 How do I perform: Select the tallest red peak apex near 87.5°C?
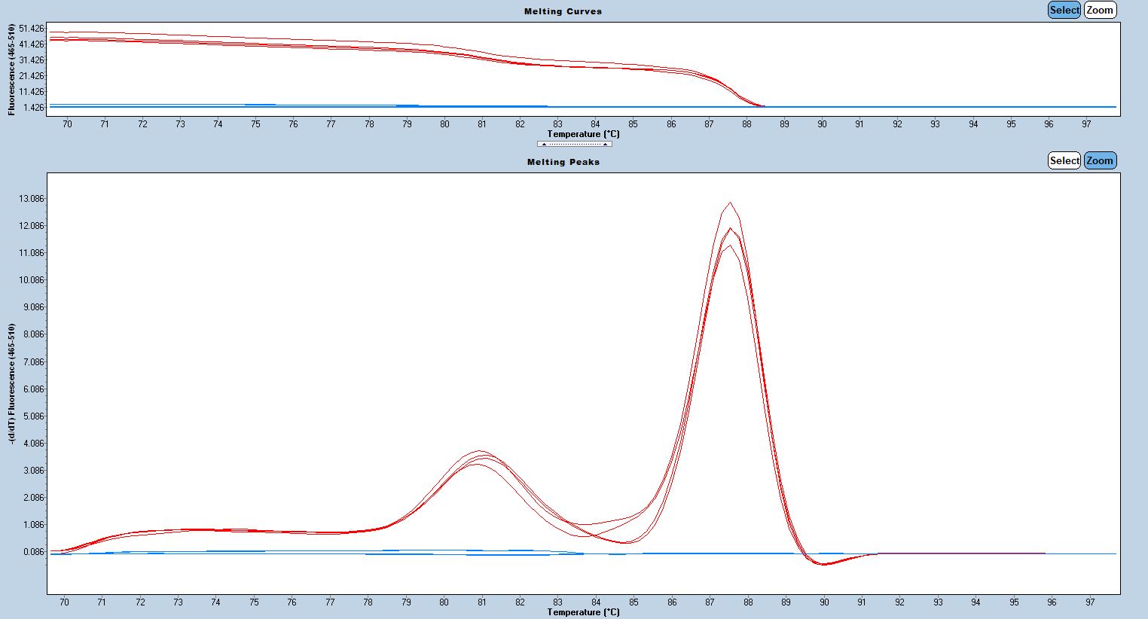coord(729,203)
